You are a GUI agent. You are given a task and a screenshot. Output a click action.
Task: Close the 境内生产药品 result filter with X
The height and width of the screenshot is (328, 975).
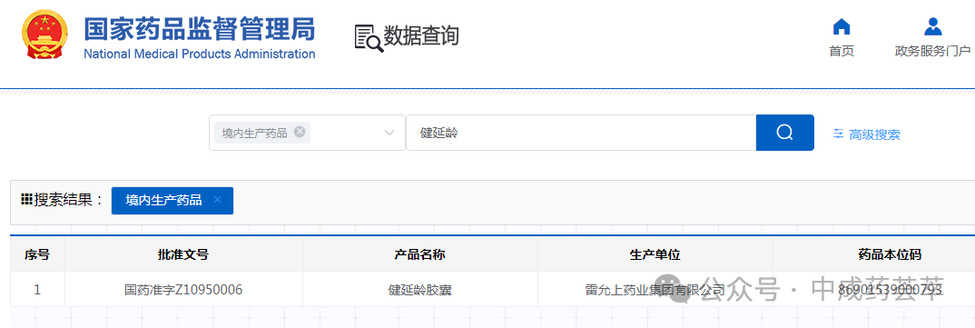point(217,200)
